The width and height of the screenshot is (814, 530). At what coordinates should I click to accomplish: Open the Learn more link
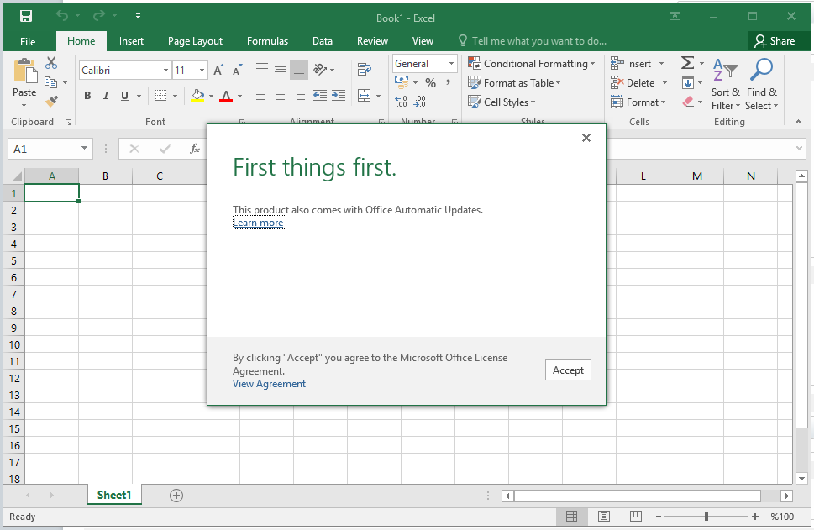tap(258, 223)
